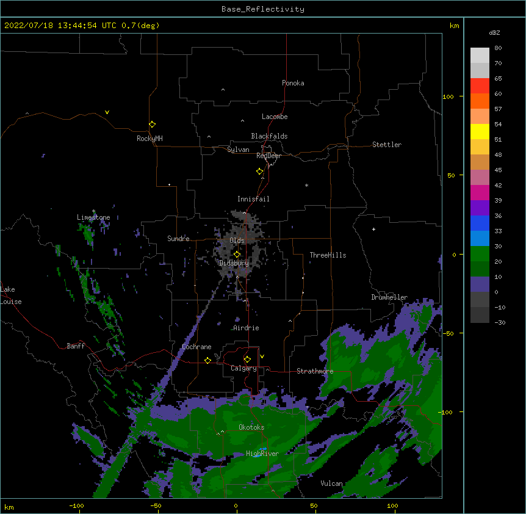Image resolution: width=526 pixels, height=514 pixels.
Task: Click the Innisfail town label
Action: 253,199
